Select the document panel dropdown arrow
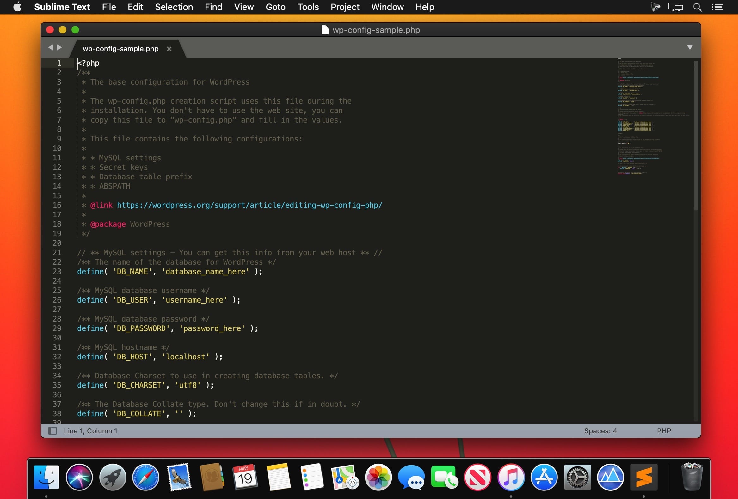This screenshot has height=499, width=738. (x=690, y=47)
